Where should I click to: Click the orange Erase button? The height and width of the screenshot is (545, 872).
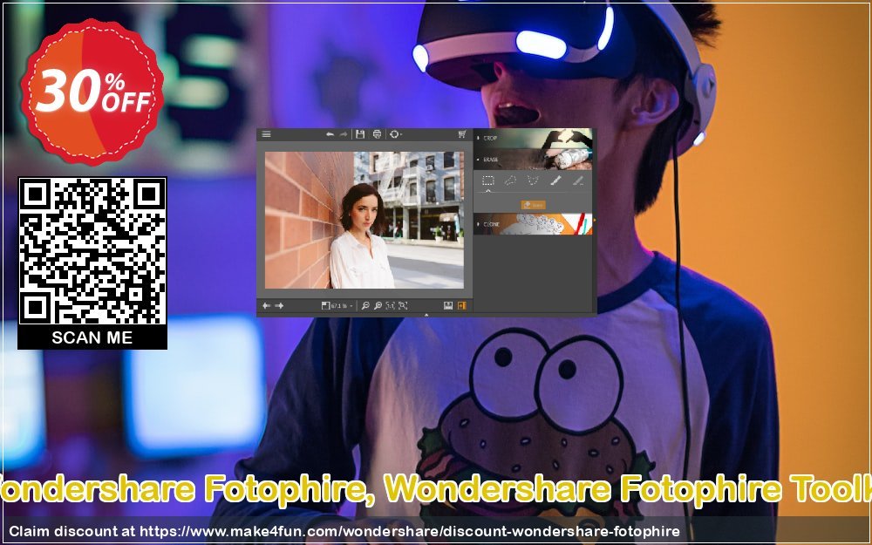point(533,205)
